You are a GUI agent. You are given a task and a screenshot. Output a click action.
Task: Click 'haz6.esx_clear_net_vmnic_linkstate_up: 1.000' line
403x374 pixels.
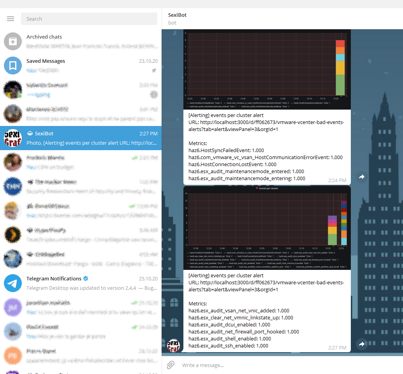coord(241,317)
